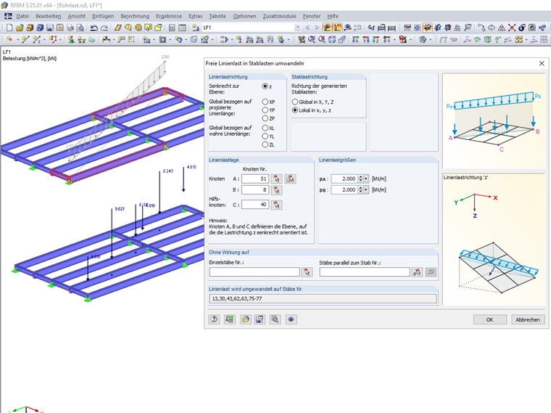The width and height of the screenshot is (551, 413).
Task: Select radio button z perpendicular to plane
Action: 265,86
